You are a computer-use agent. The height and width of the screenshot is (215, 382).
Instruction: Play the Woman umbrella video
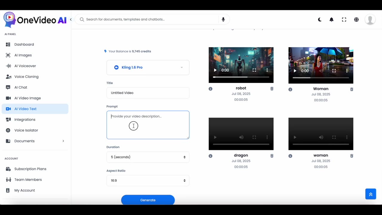point(295,71)
